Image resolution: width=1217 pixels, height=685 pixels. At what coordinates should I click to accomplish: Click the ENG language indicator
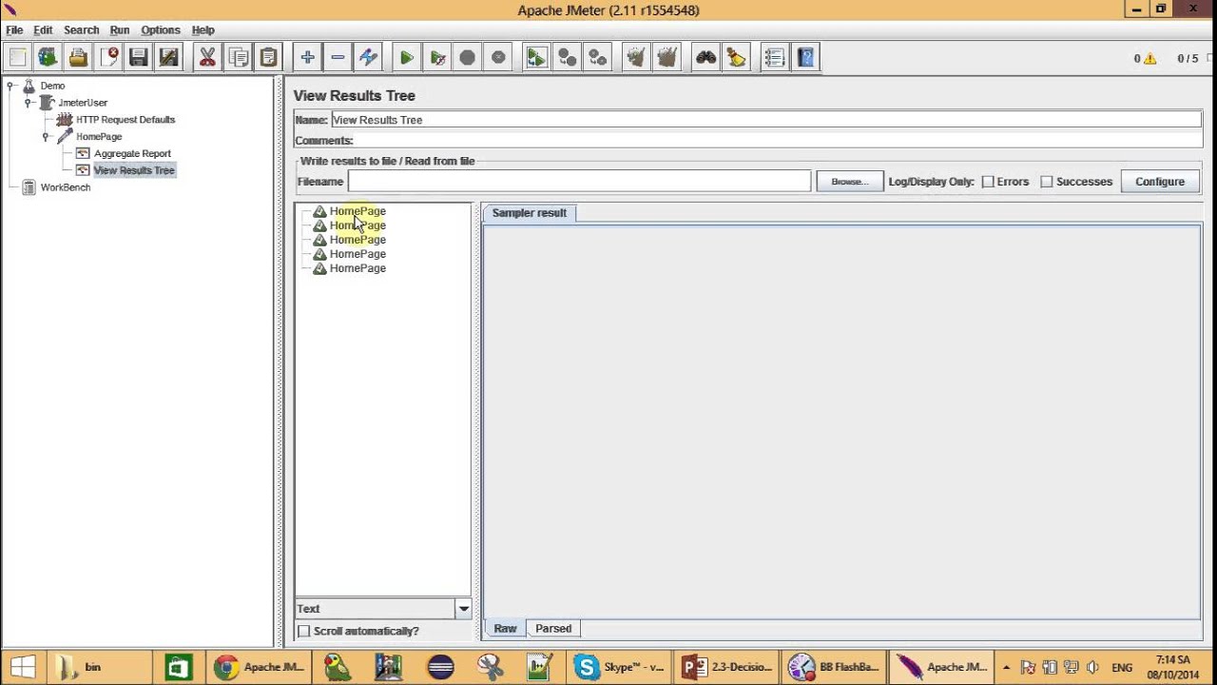1122,668
